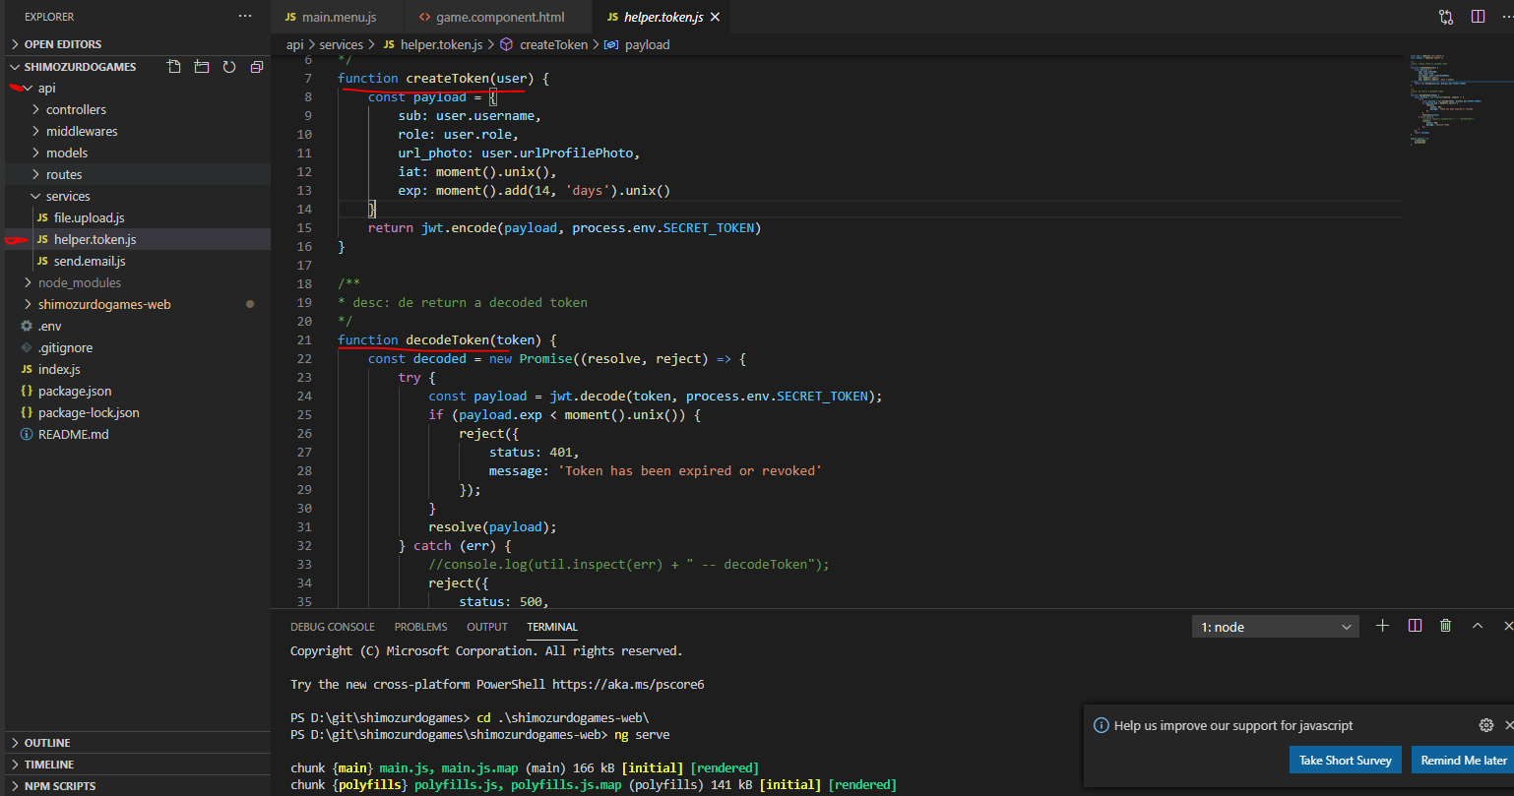Viewport: 1514px width, 796px height.
Task: Kill the terminal with trash icon
Action: pyautogui.click(x=1445, y=626)
